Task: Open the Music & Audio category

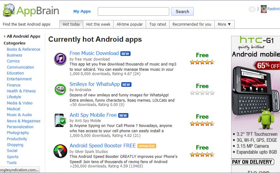Action: 19,115
